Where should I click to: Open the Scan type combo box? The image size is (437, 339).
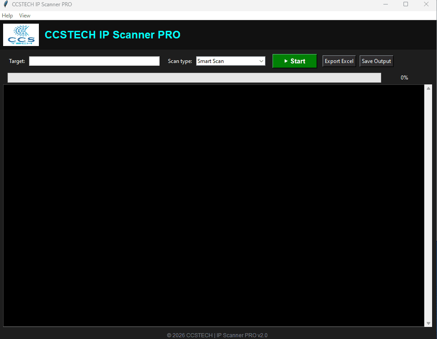tap(231, 61)
